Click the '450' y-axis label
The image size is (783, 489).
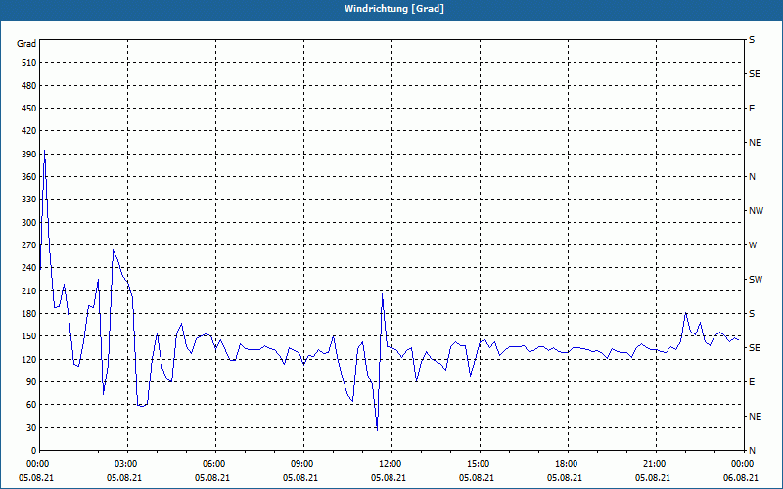coord(29,109)
